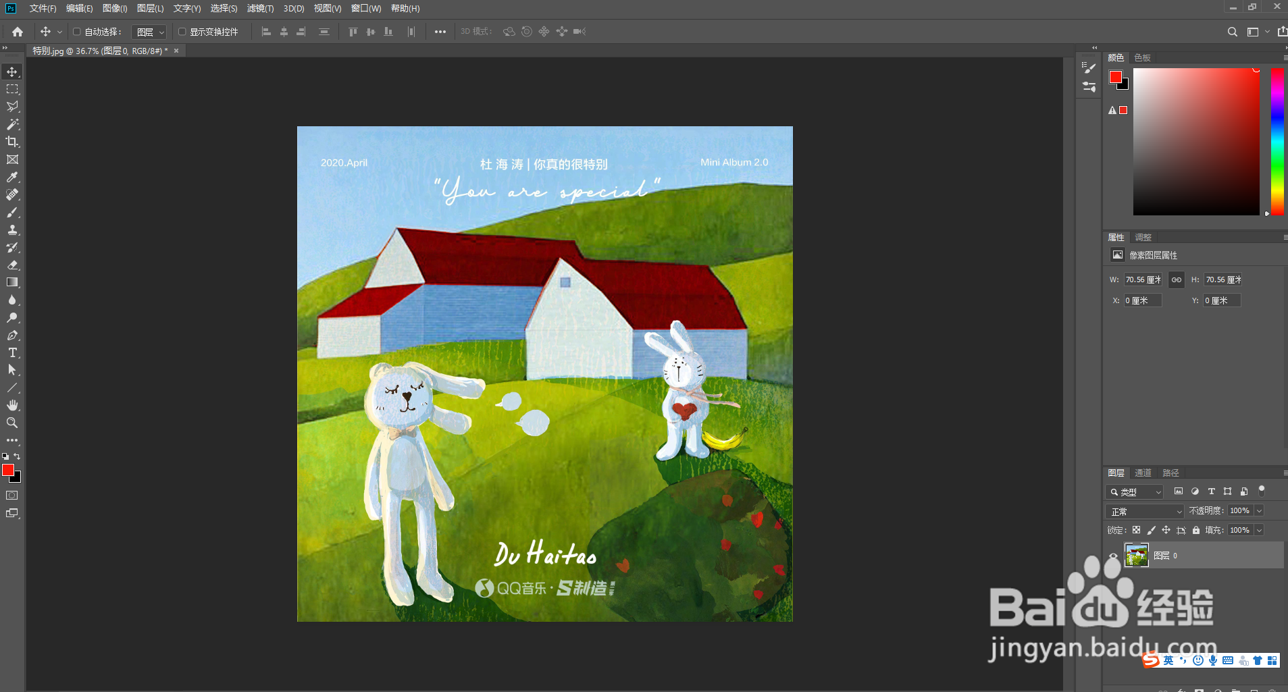Select the Crop tool
Image resolution: width=1288 pixels, height=692 pixels.
tap(12, 142)
